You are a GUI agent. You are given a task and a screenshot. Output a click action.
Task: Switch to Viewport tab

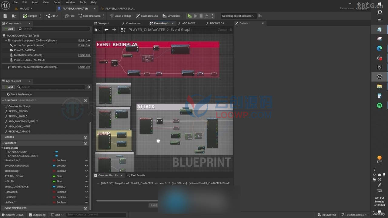(x=103, y=23)
